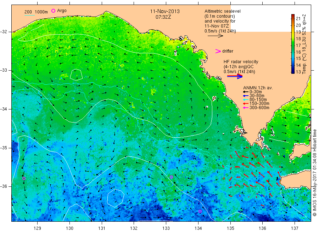Click the 'ANMN 12h av.' legend heading
The height and width of the screenshot is (233, 319).
[258, 88]
